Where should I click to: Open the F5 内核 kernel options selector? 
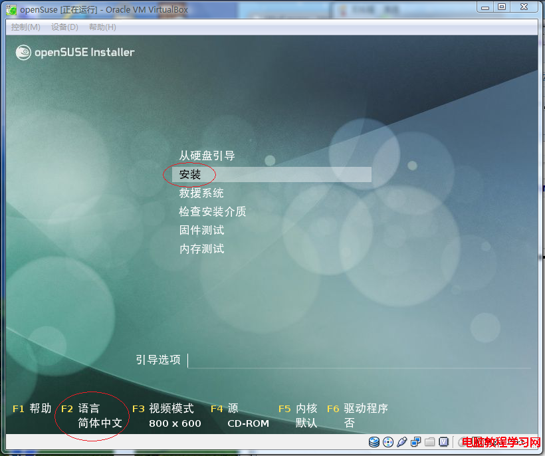click(298, 415)
